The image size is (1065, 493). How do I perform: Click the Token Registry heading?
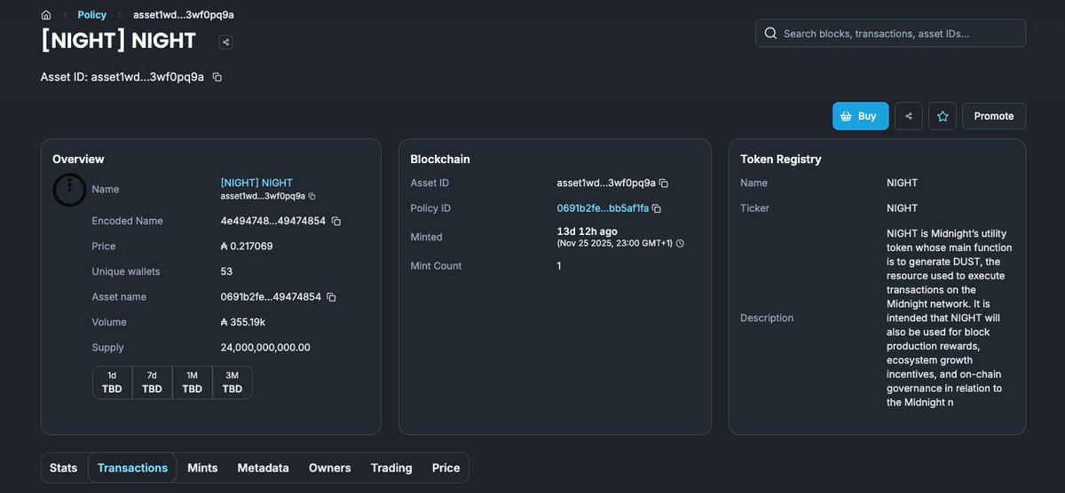point(781,160)
